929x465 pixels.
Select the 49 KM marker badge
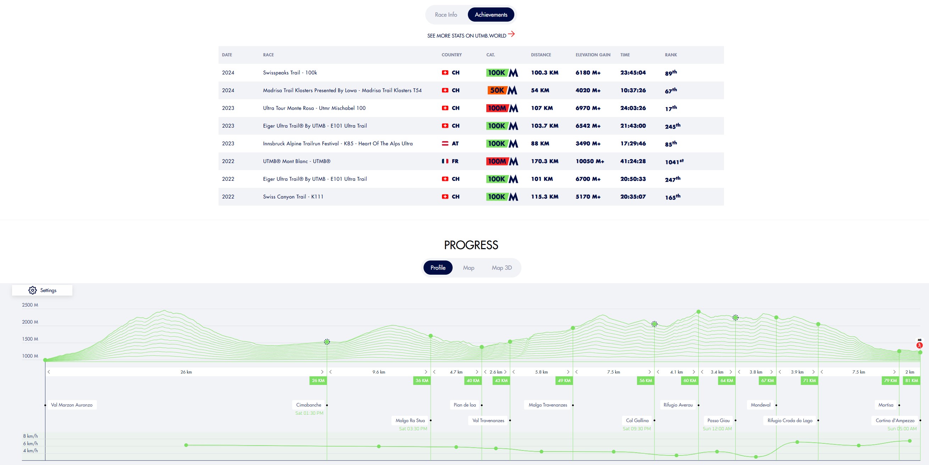click(564, 381)
